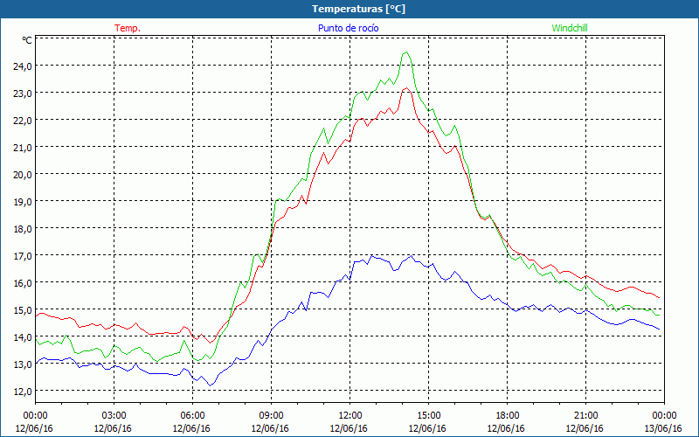Select the 12,0 y-axis value
This screenshot has width=699, height=437.
tap(23, 391)
